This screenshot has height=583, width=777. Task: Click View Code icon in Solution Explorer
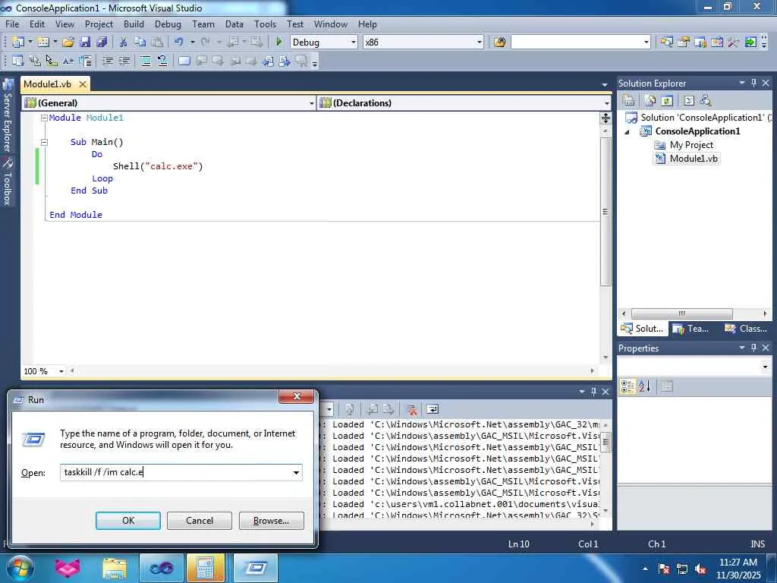[x=689, y=101]
